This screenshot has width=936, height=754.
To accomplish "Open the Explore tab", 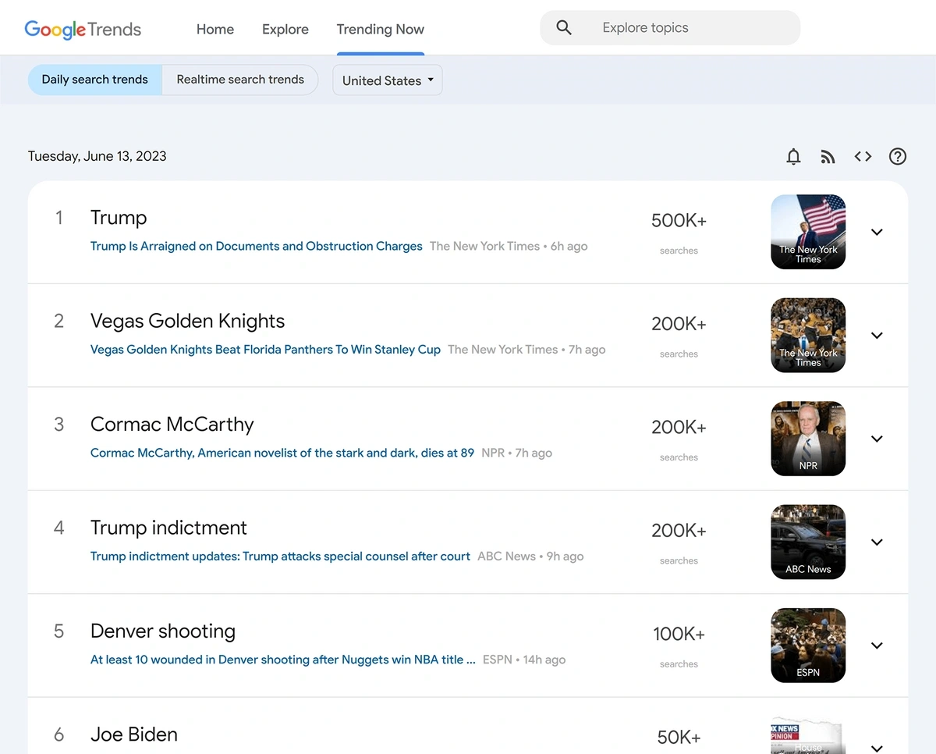I will click(285, 30).
